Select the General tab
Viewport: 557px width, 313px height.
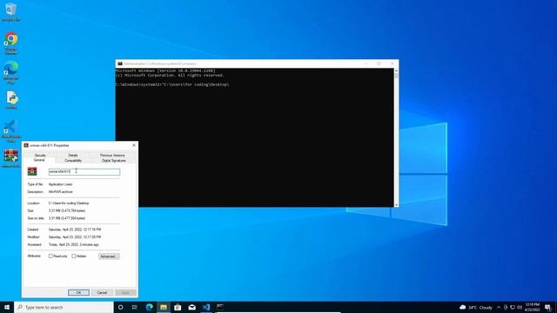(x=39, y=160)
